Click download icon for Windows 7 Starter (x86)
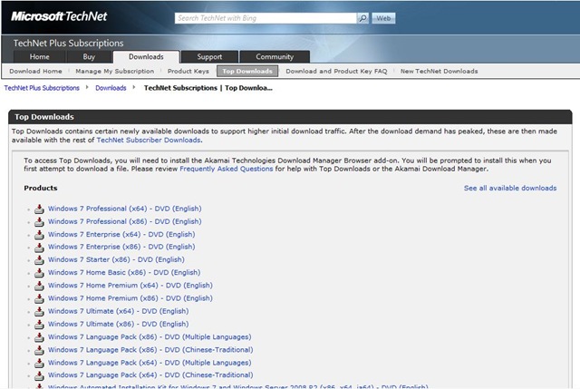The image size is (580, 389). [40, 259]
